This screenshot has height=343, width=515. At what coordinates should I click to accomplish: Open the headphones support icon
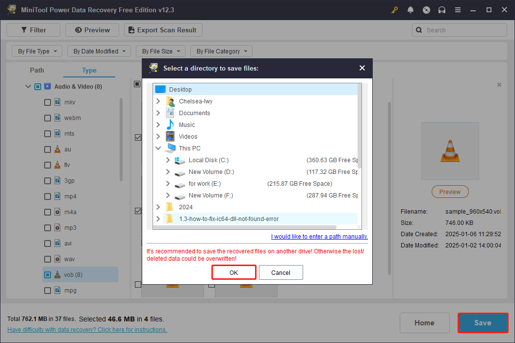(x=442, y=10)
